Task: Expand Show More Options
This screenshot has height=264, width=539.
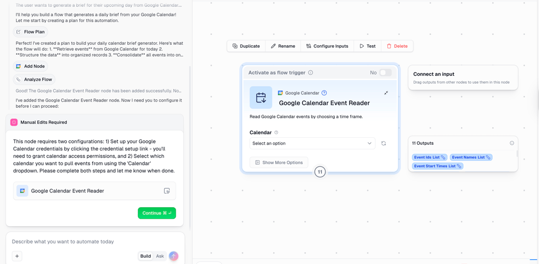Action: (279, 163)
